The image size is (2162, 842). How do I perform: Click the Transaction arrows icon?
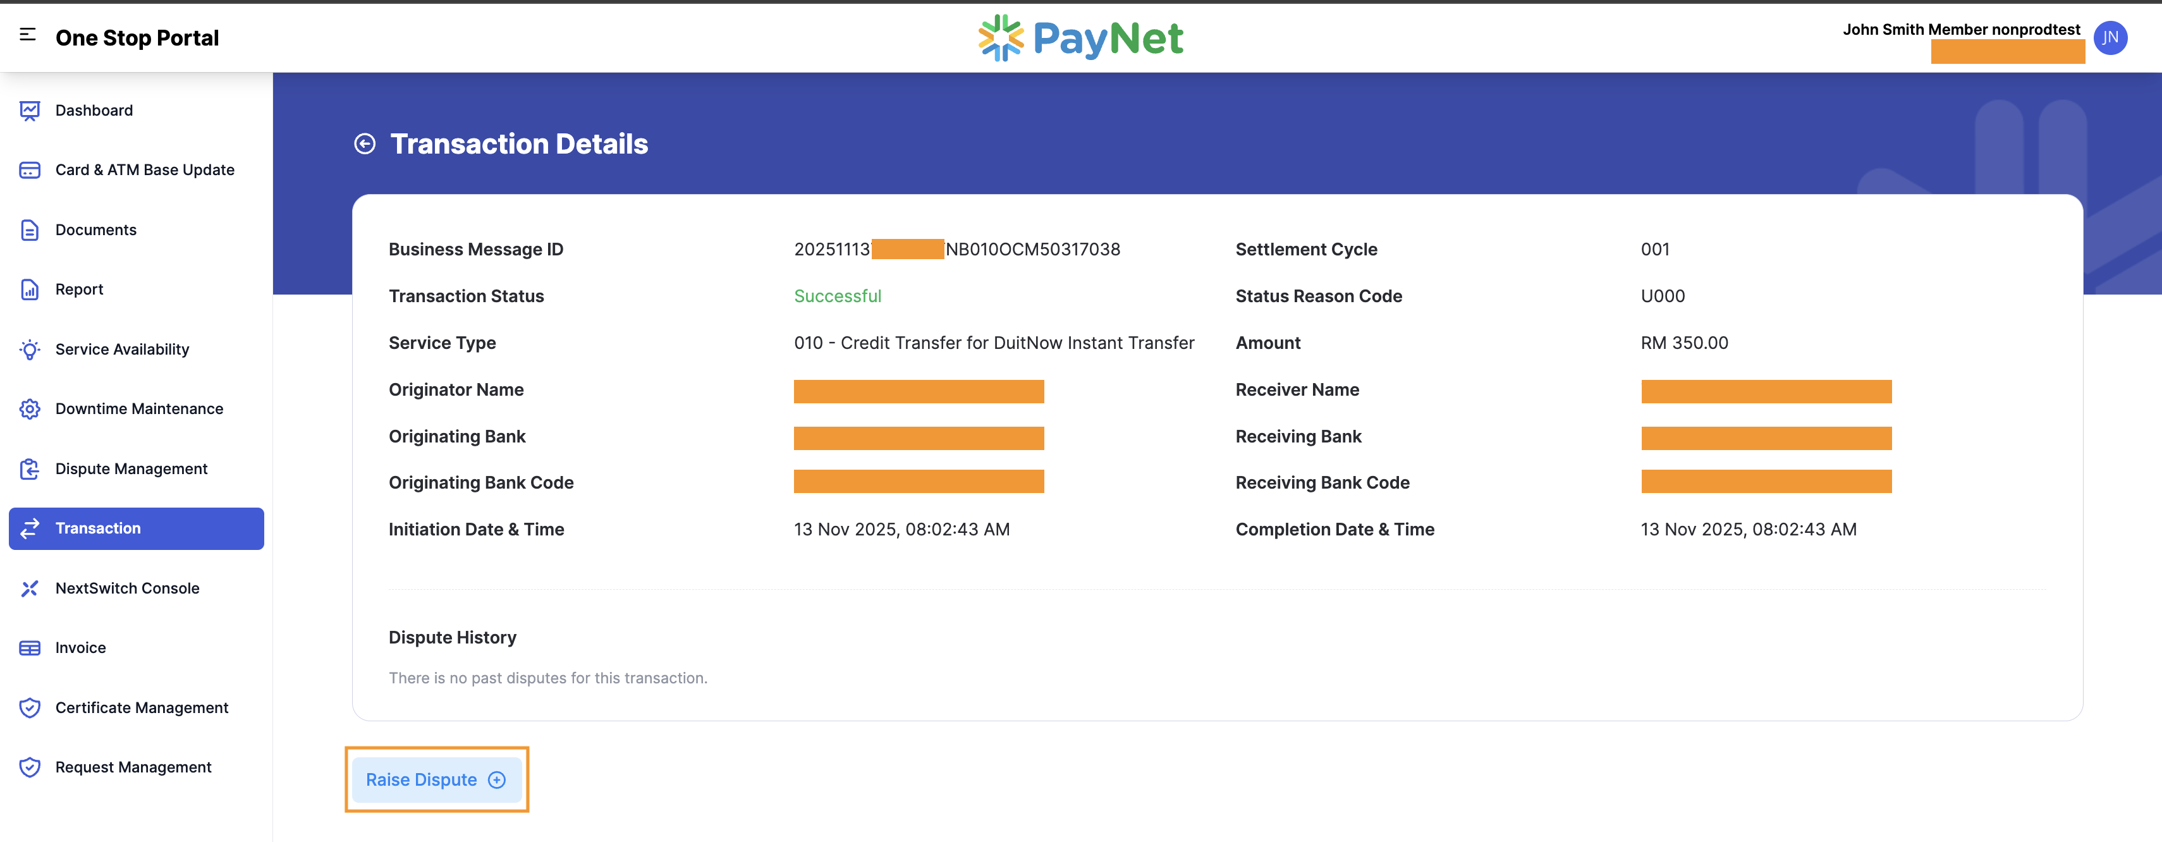(29, 529)
